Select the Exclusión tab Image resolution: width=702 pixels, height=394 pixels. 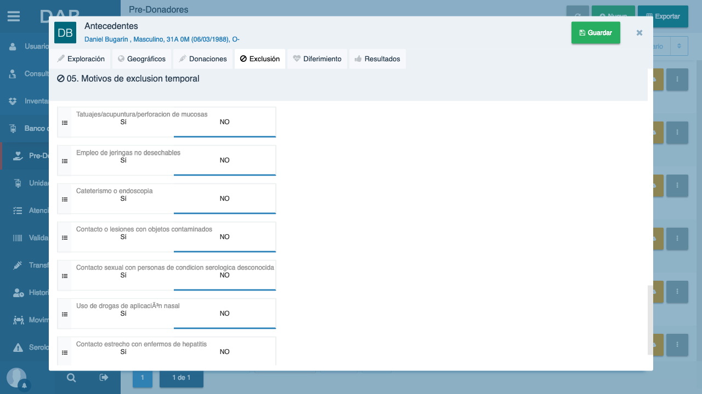tap(260, 59)
